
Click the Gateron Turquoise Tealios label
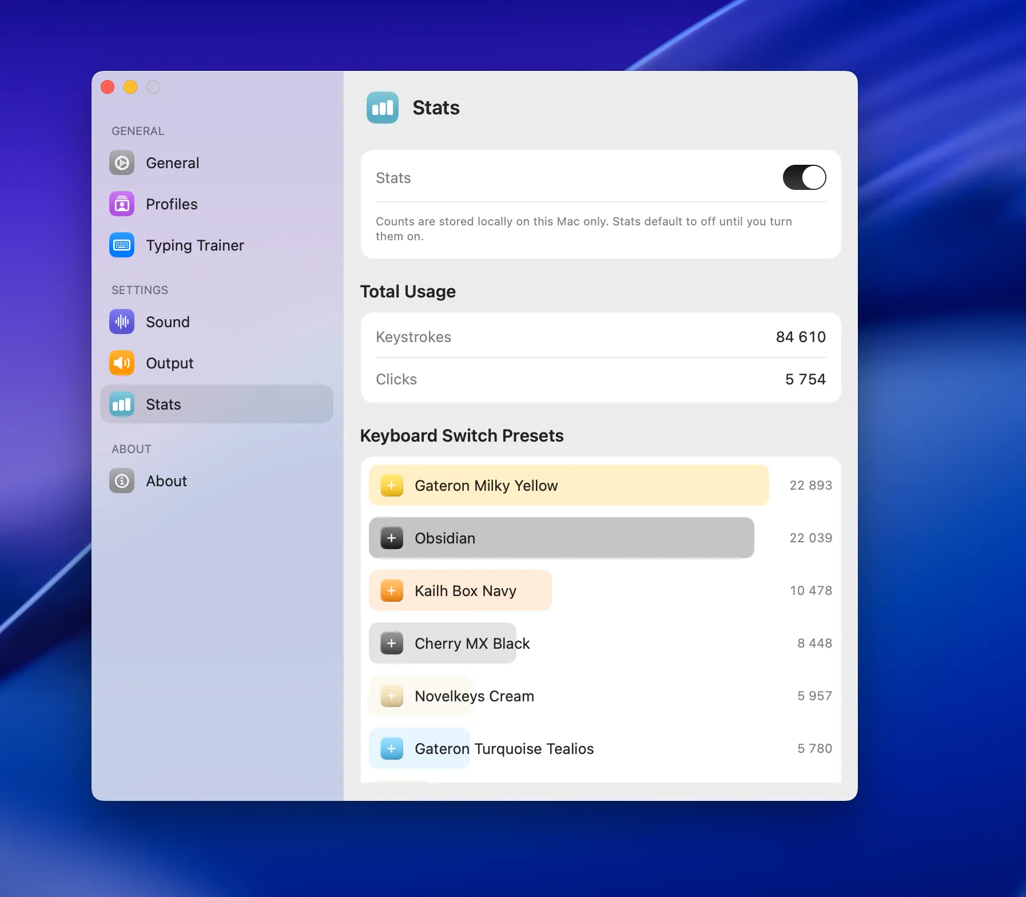504,749
